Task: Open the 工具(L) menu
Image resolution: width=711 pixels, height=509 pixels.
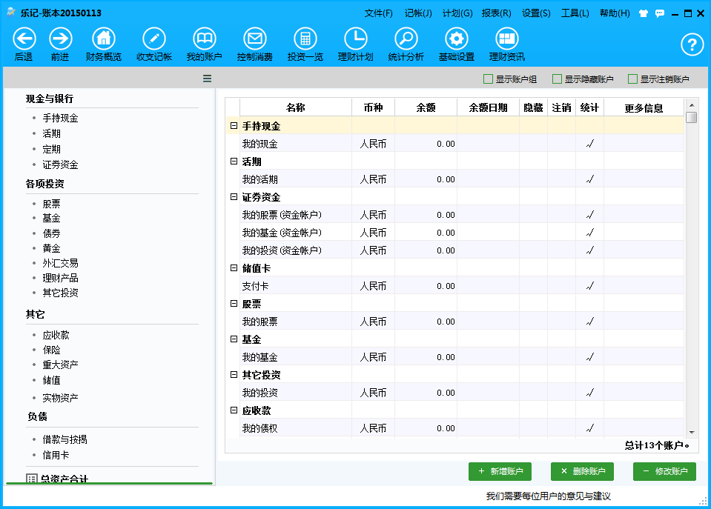Action: pyautogui.click(x=575, y=13)
